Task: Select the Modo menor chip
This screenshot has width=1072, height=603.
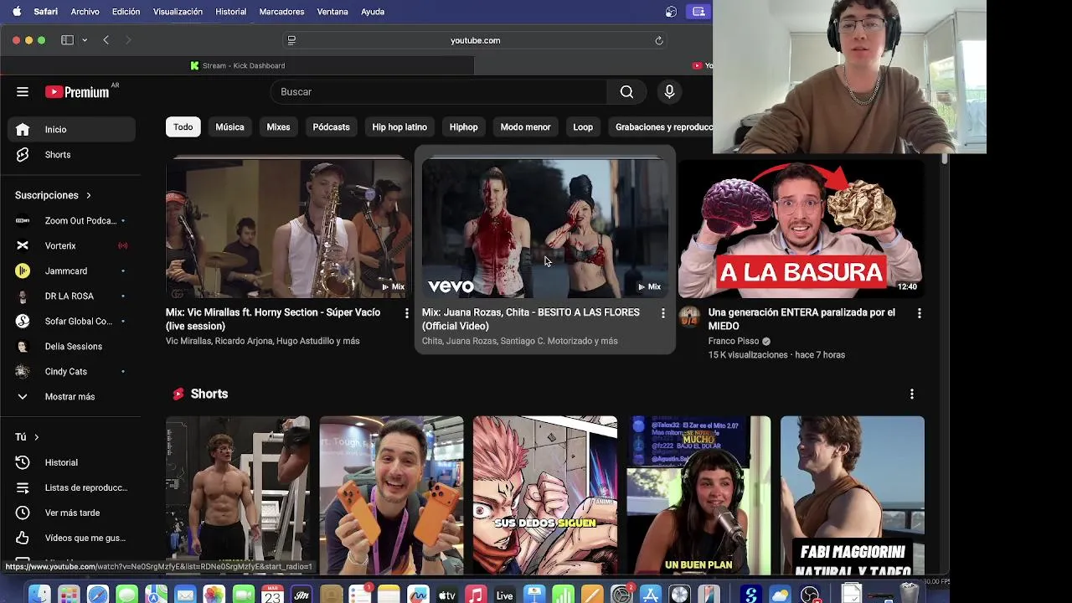Action: point(525,127)
